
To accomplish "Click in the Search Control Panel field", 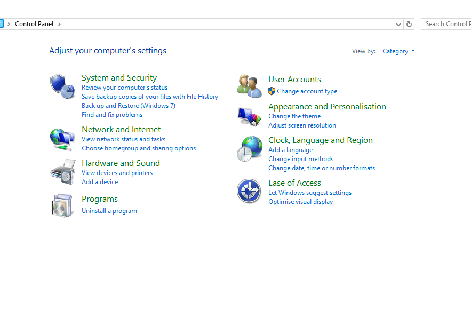I will [447, 24].
